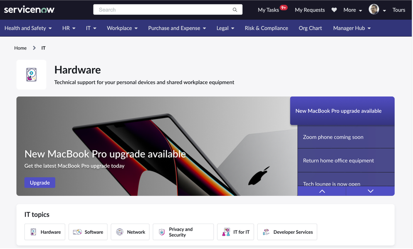This screenshot has width=413, height=249.
Task: Click the IT breadcrumb
Action: [43, 48]
